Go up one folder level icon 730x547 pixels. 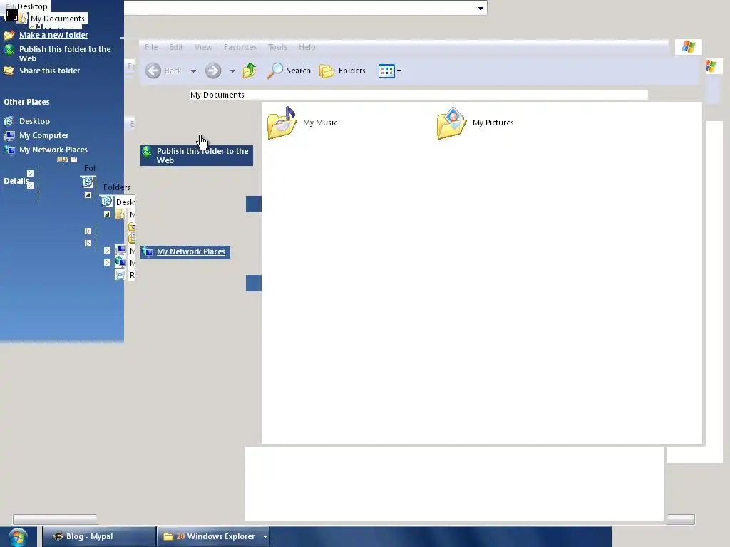coord(250,71)
